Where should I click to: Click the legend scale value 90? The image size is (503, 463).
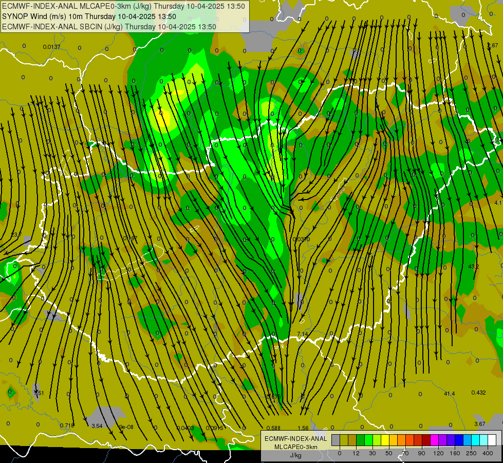pyautogui.click(x=421, y=453)
